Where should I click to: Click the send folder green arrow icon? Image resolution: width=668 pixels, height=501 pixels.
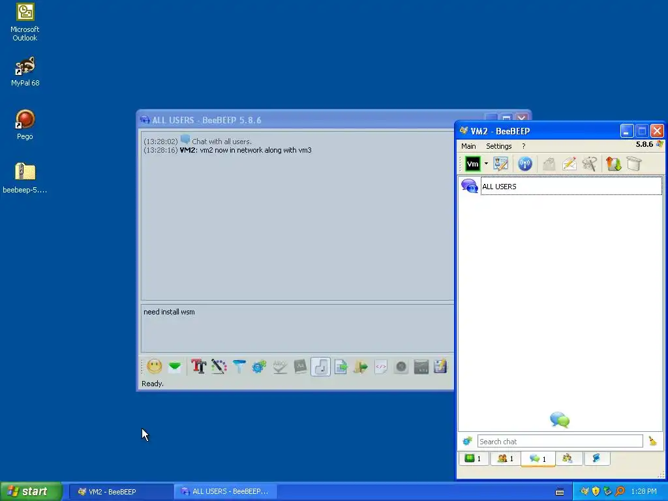[x=360, y=367]
